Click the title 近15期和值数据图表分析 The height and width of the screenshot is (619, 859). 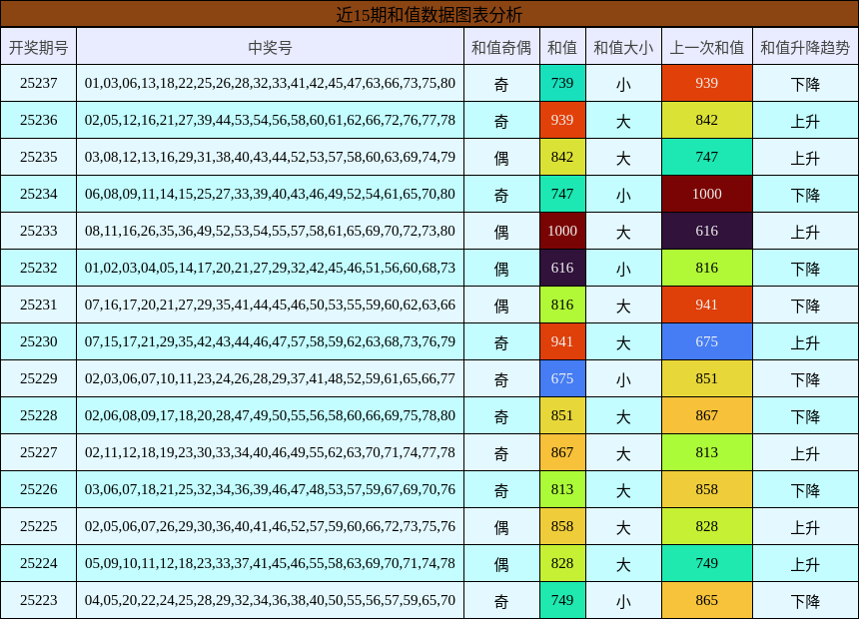coord(429,14)
